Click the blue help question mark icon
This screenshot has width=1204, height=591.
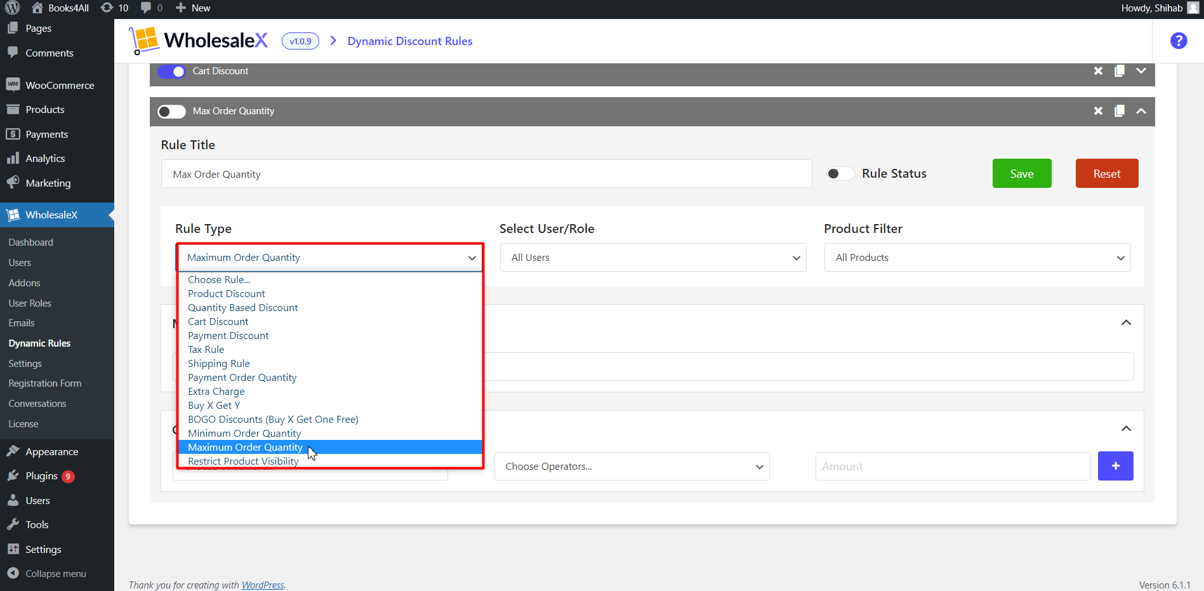click(x=1179, y=41)
